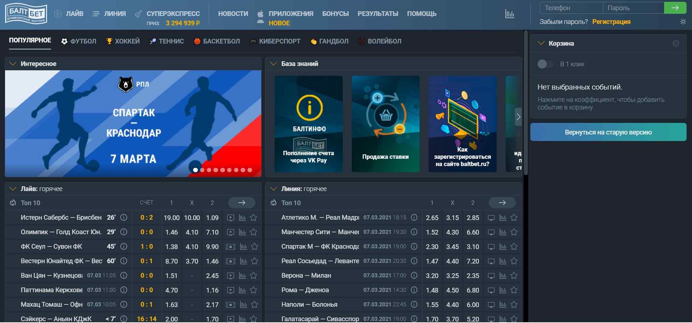The height and width of the screenshot is (323, 692).
Task: Open info for Атлетико М. — Реал Мадрид
Action: tap(414, 218)
